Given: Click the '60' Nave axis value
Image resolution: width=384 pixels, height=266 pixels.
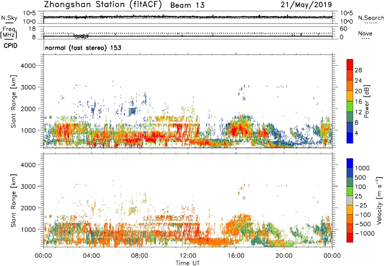Looking at the screenshot, I should tap(343, 29).
